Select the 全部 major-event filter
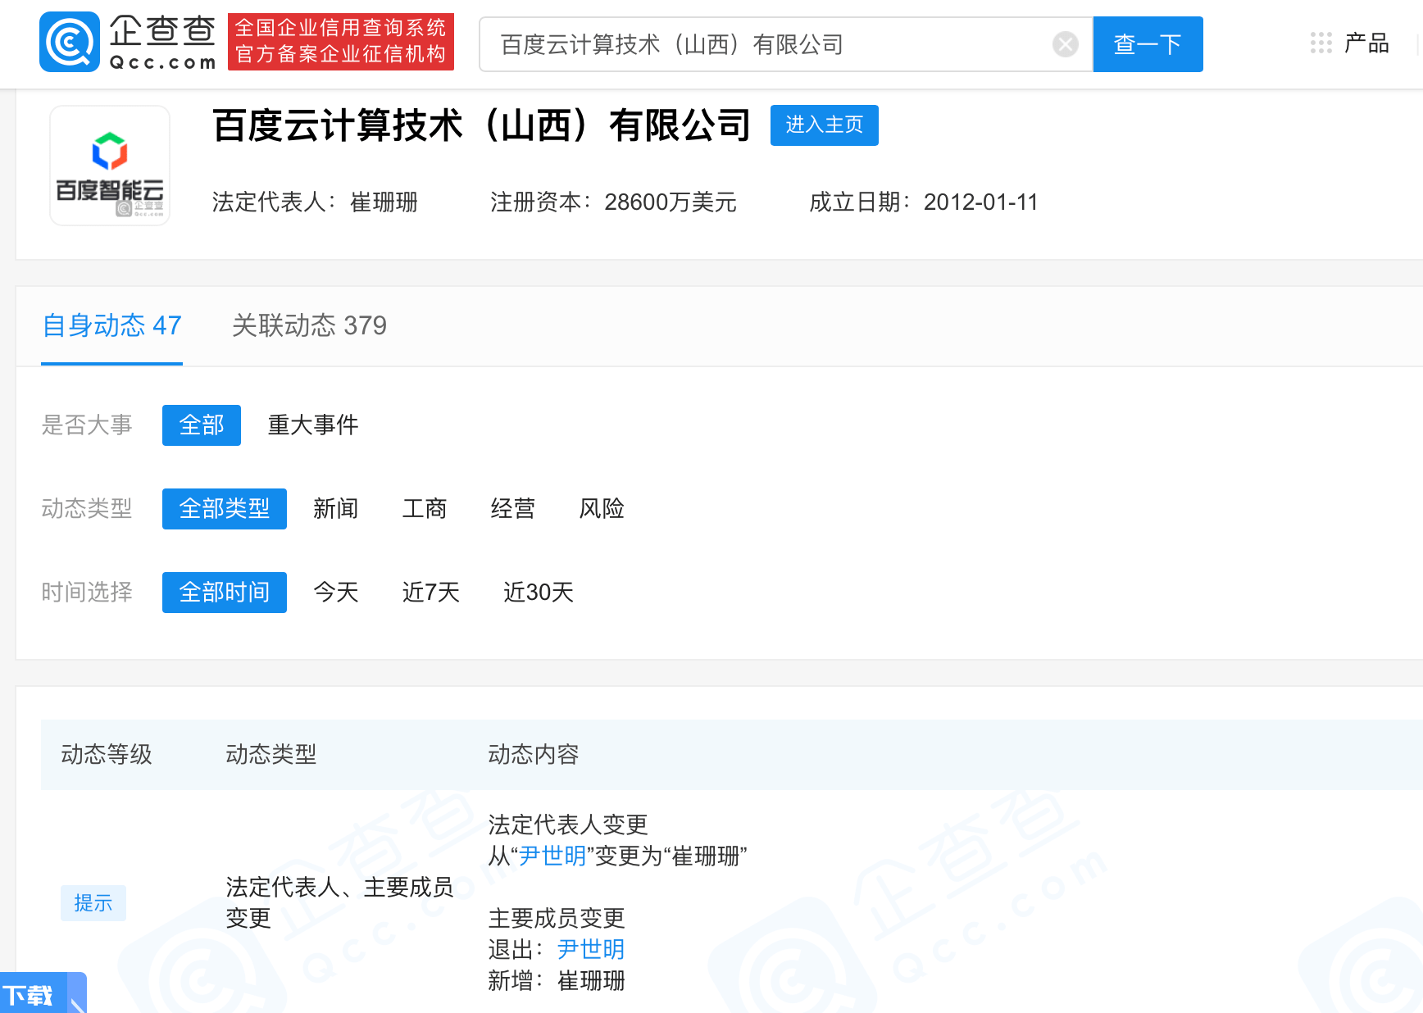 202,425
